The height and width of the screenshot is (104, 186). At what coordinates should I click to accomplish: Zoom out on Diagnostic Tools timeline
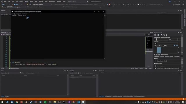point(164,35)
